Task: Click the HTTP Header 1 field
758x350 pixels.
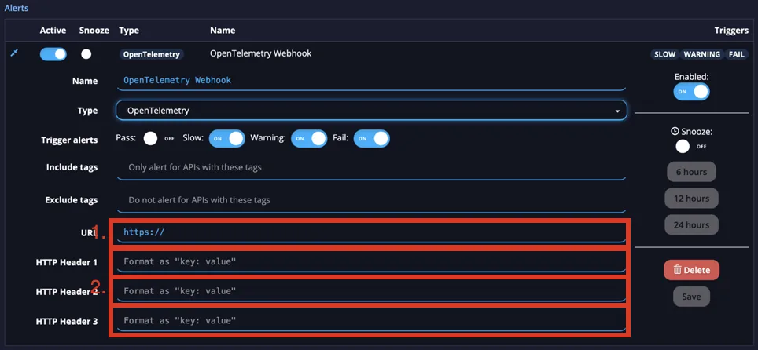Action: [371, 262]
